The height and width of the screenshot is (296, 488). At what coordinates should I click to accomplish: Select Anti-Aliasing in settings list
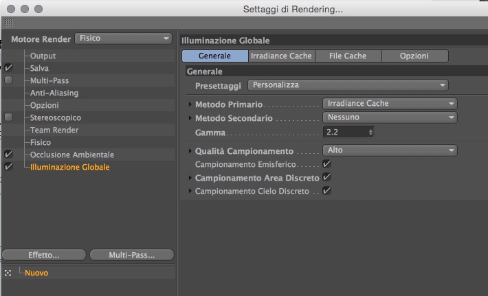click(x=54, y=93)
